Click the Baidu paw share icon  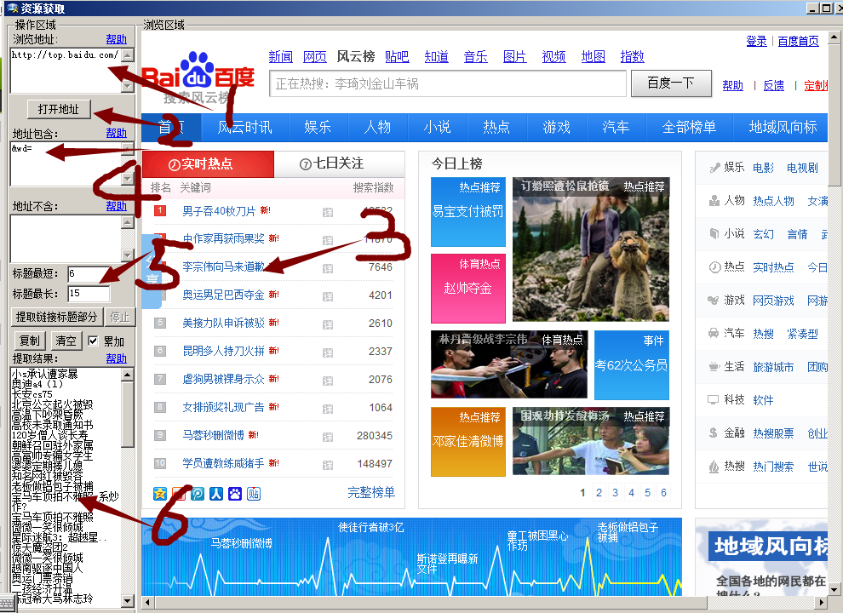[x=235, y=493]
